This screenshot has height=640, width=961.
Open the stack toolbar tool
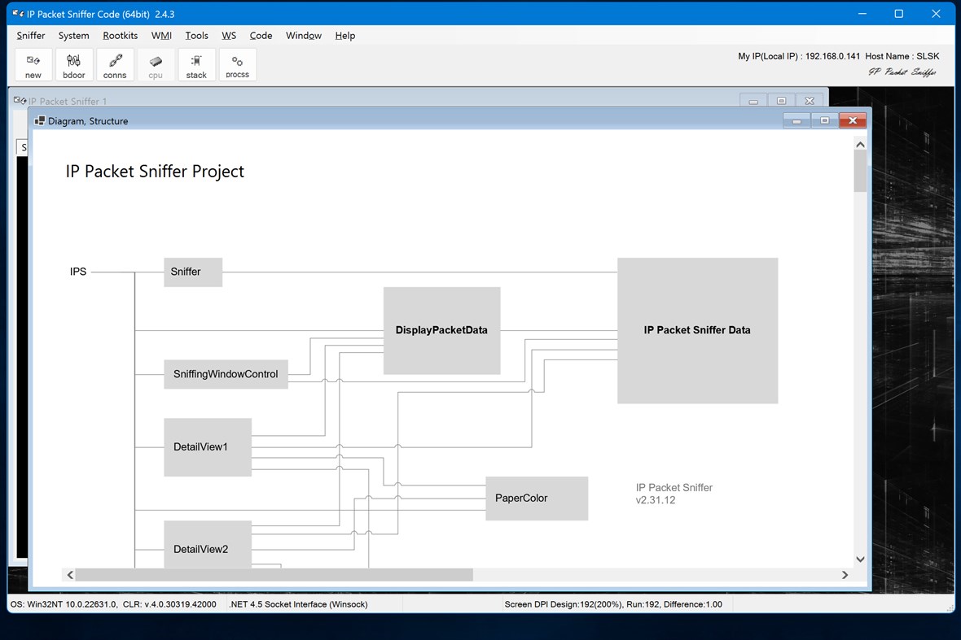196,65
